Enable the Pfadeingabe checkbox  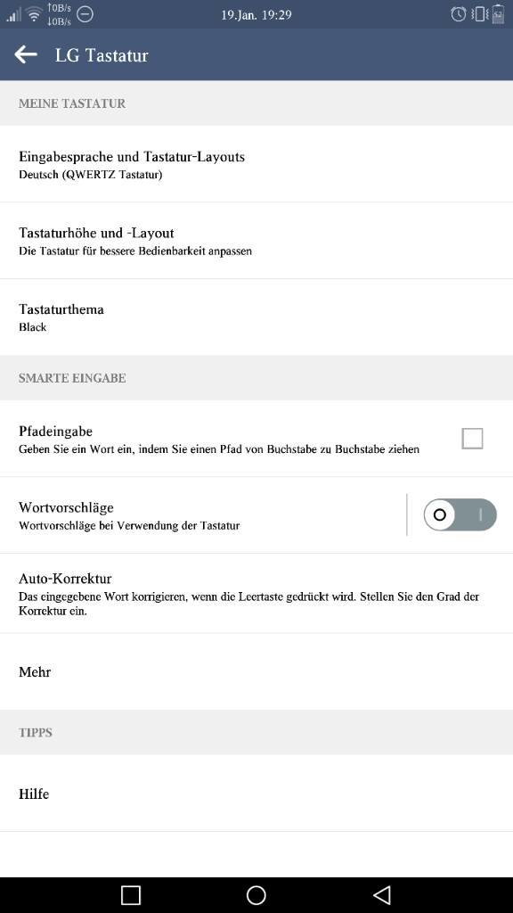[472, 439]
